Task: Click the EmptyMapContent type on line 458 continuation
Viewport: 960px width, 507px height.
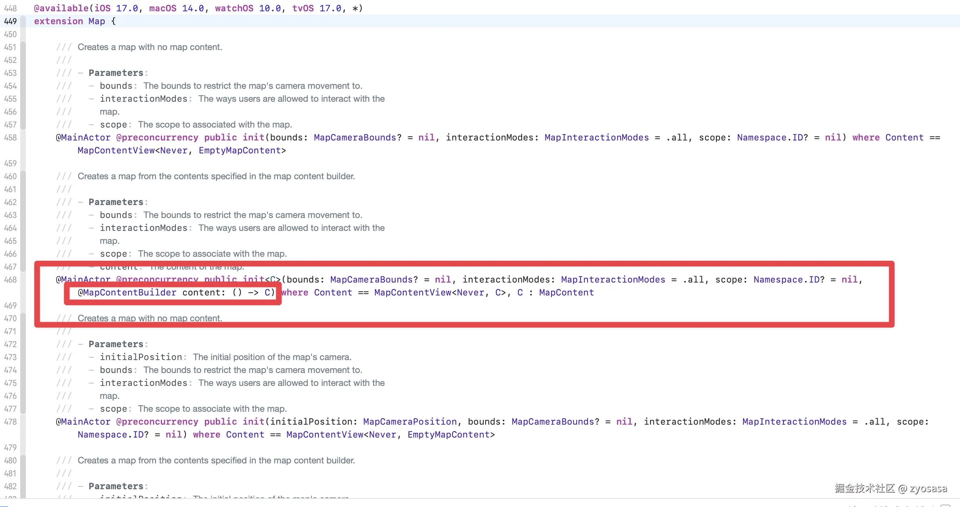Action: (240, 151)
